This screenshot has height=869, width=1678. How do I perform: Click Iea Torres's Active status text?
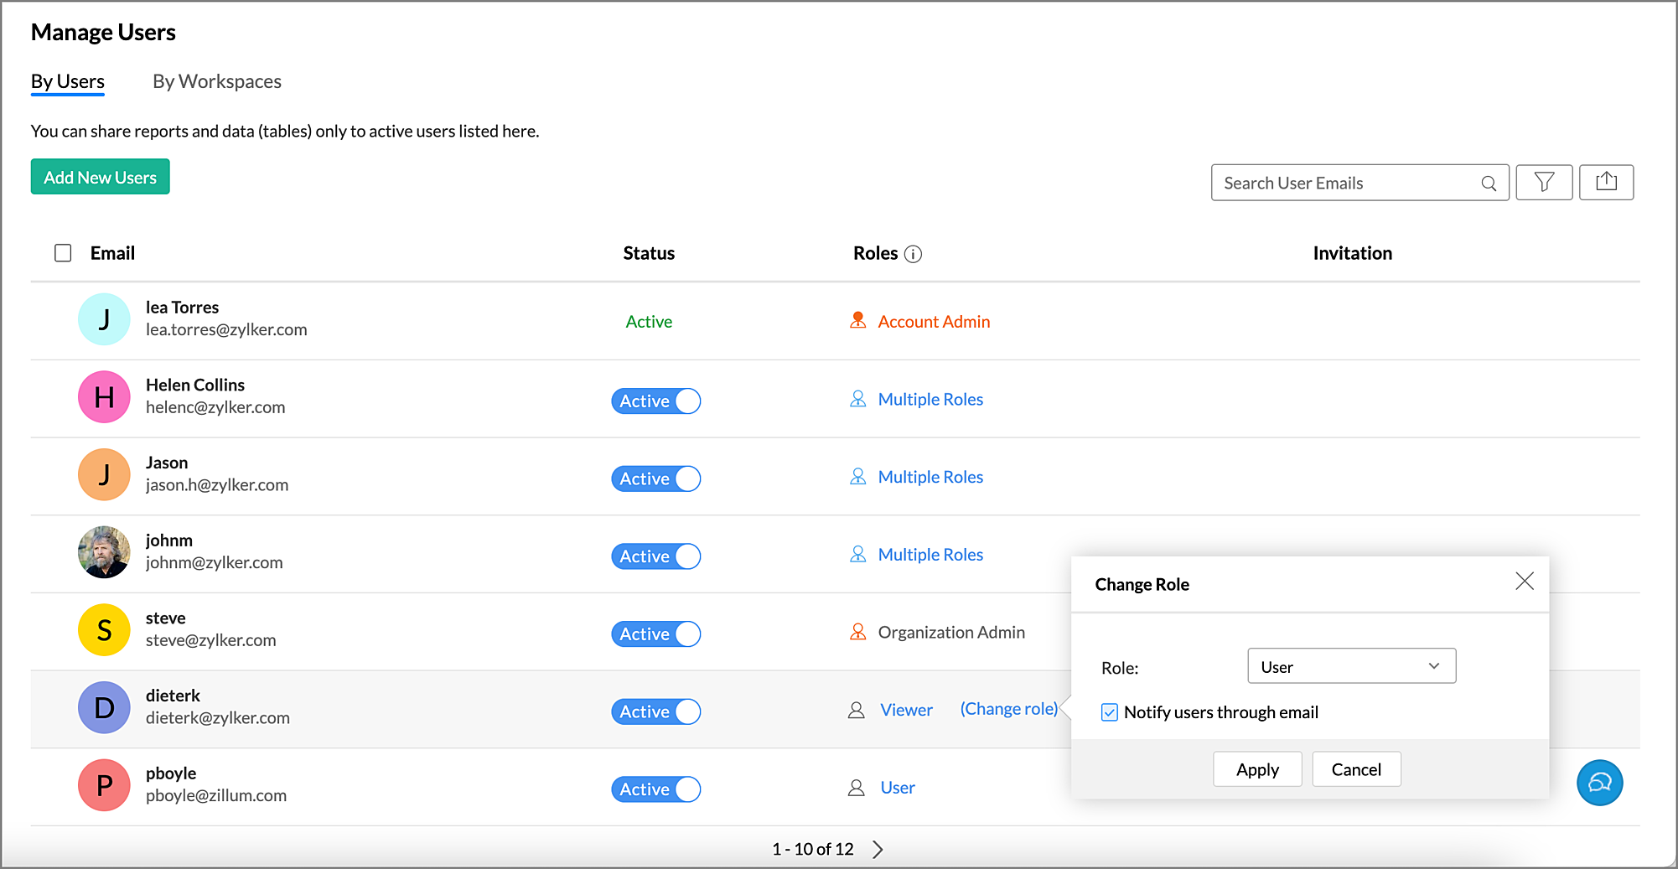(x=649, y=322)
